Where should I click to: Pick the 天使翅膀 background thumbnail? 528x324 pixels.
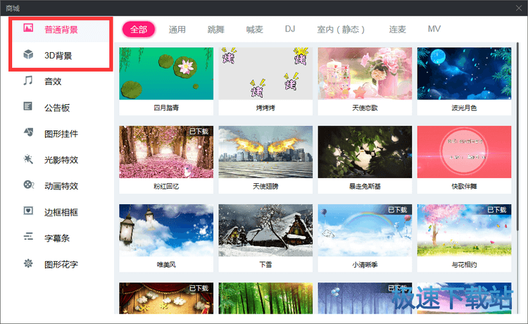(265, 152)
